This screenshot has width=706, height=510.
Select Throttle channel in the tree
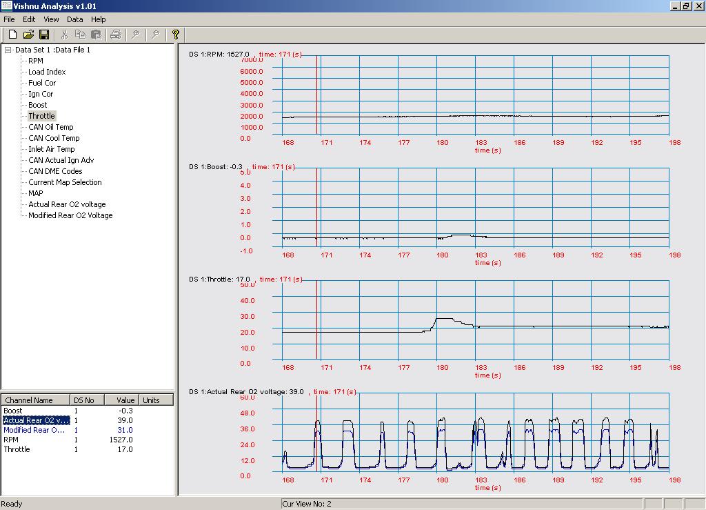tap(41, 116)
